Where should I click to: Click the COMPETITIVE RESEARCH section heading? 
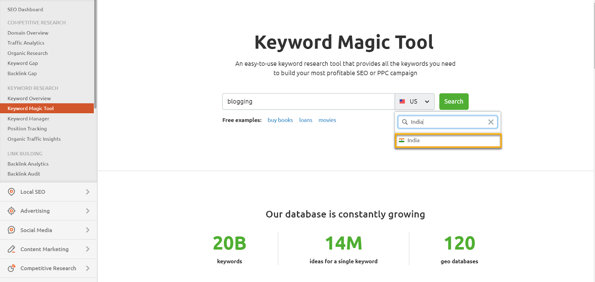pos(36,23)
